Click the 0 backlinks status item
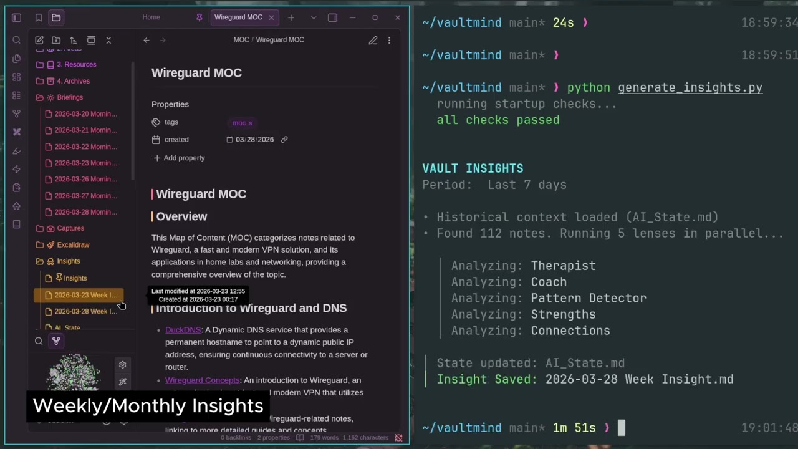 point(236,438)
